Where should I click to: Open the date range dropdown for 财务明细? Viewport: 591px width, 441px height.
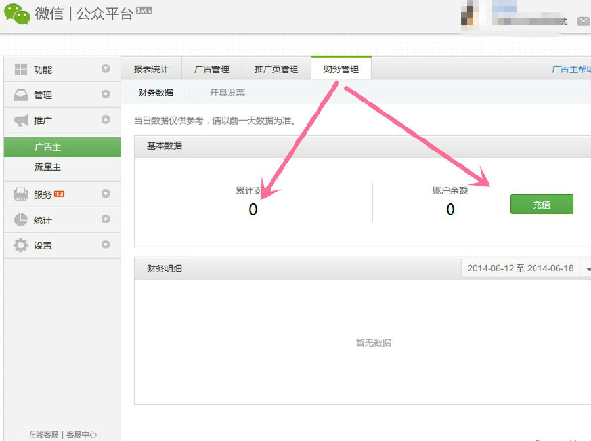[x=586, y=268]
